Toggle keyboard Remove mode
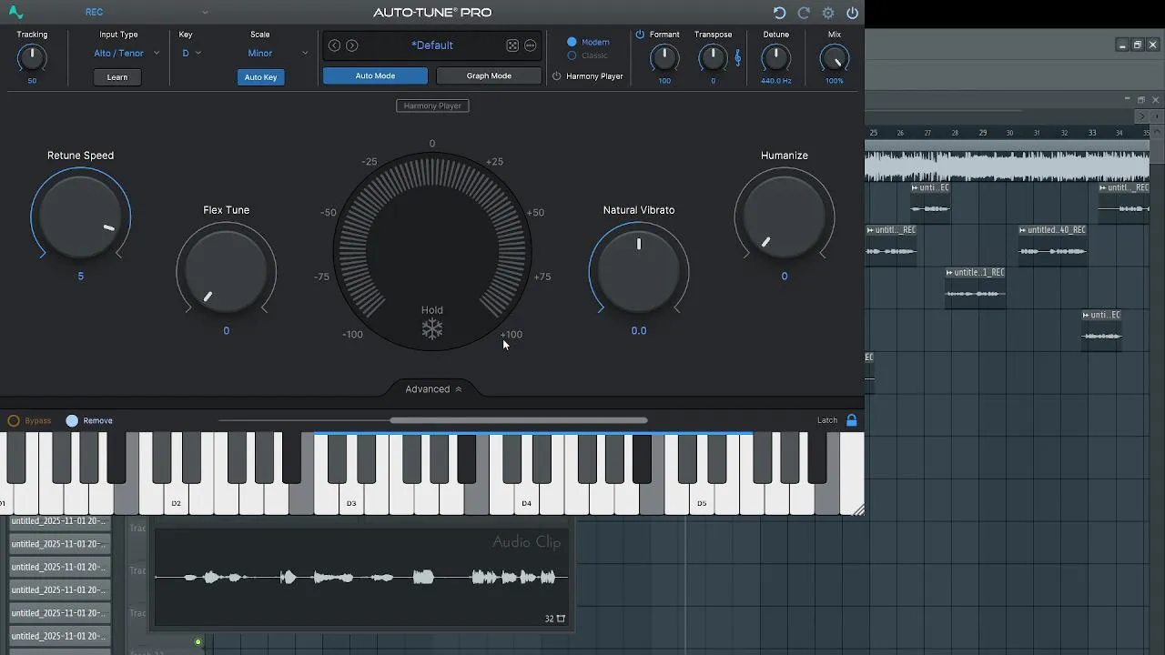Screen dimensions: 1165x655 72,420
